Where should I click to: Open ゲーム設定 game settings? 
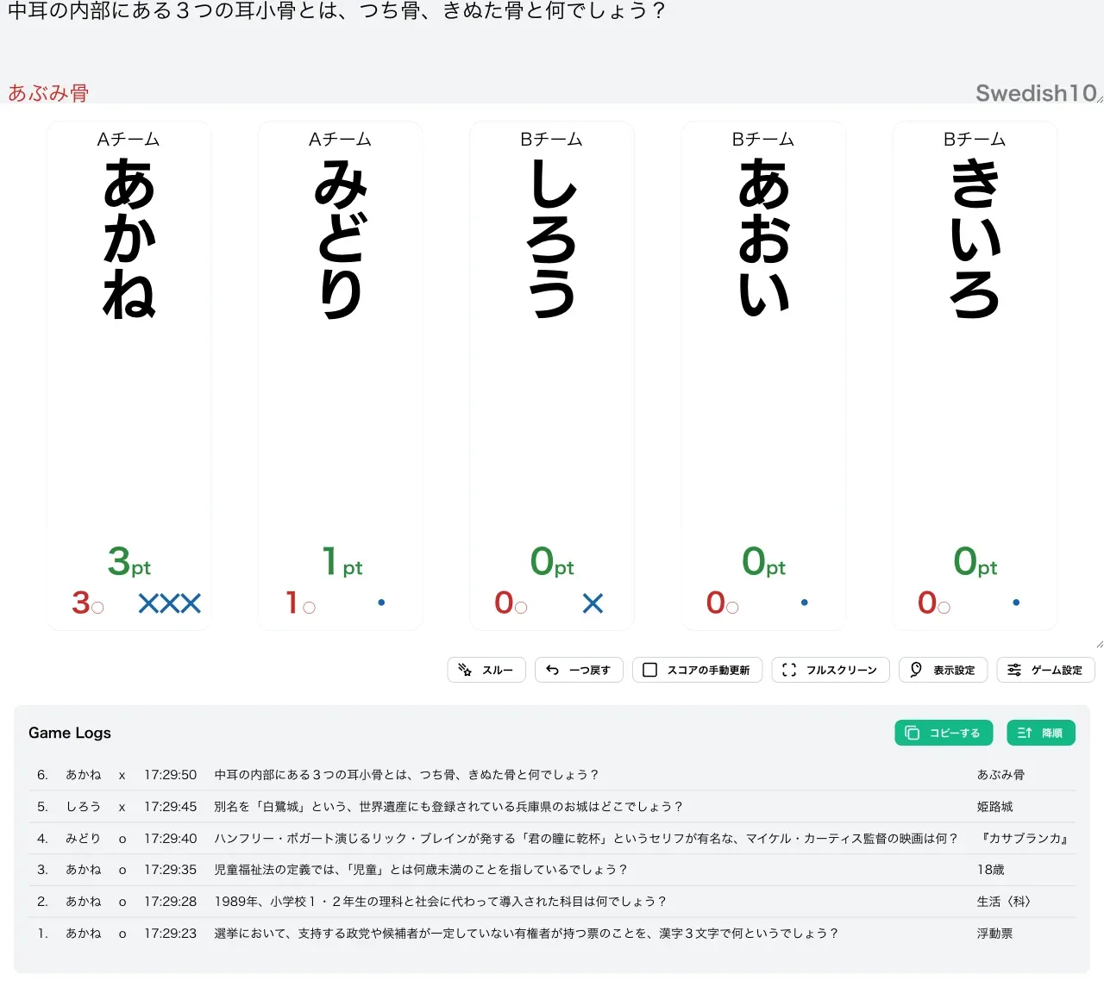tap(1045, 670)
